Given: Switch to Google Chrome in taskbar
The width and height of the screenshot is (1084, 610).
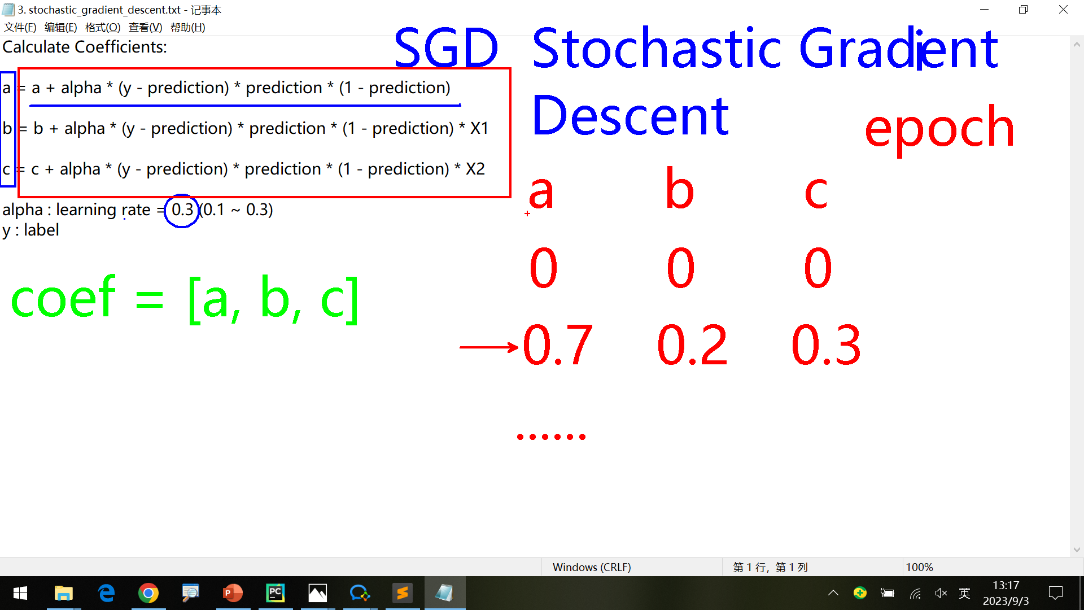Looking at the screenshot, I should pyautogui.click(x=148, y=593).
